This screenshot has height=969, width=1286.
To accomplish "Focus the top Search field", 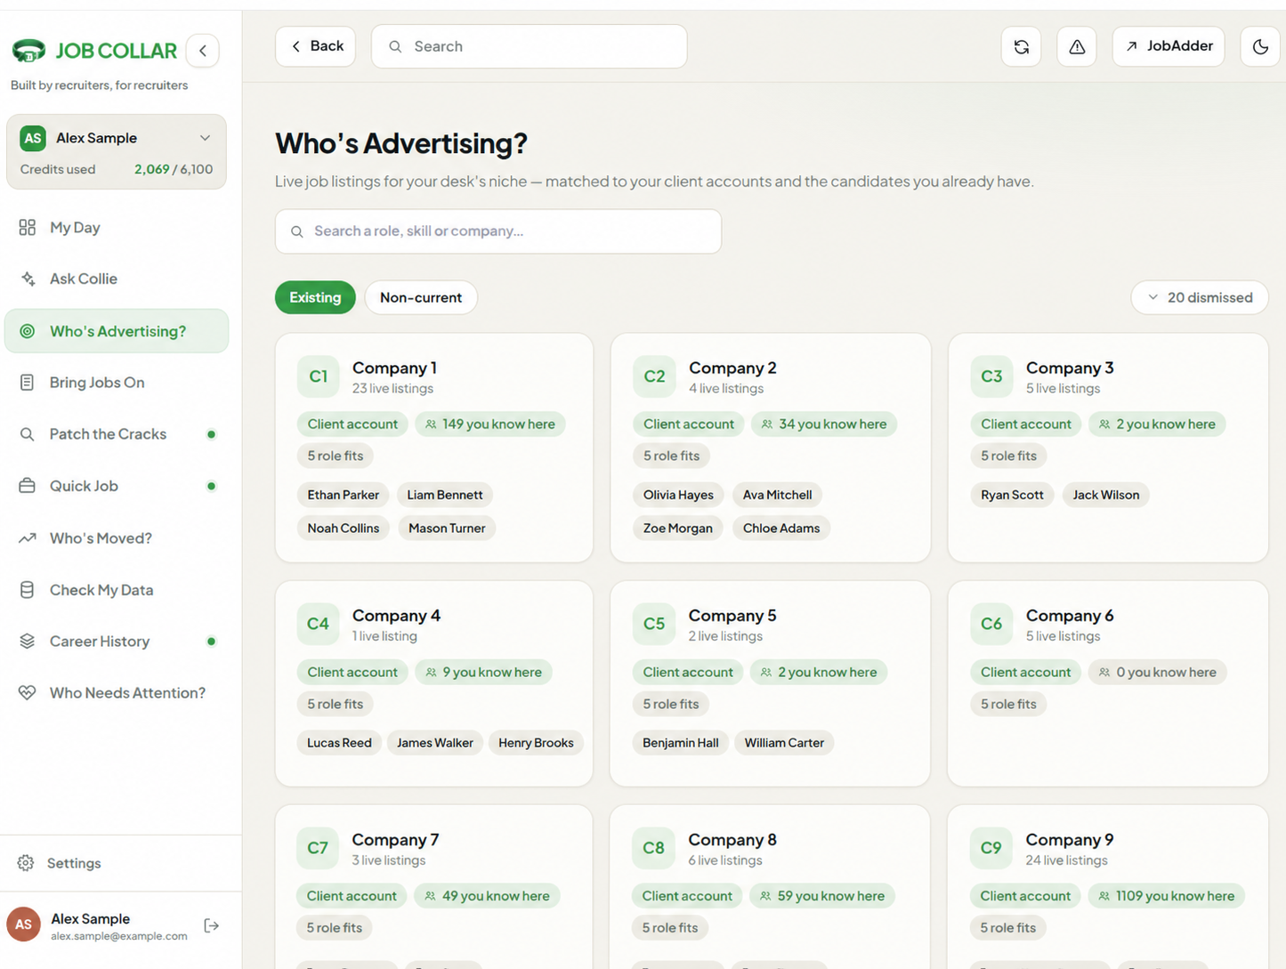I will tap(529, 46).
